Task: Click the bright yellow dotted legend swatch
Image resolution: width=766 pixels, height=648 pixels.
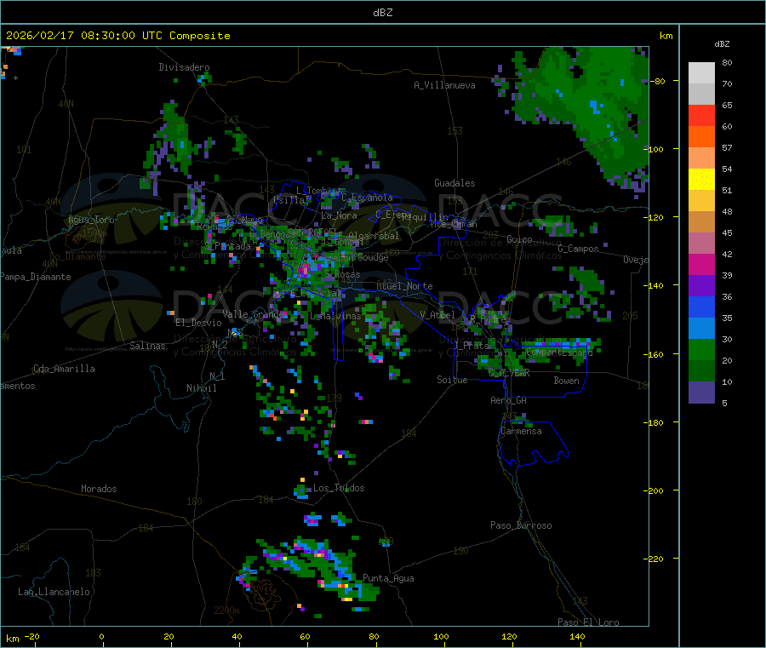Action: pos(701,180)
